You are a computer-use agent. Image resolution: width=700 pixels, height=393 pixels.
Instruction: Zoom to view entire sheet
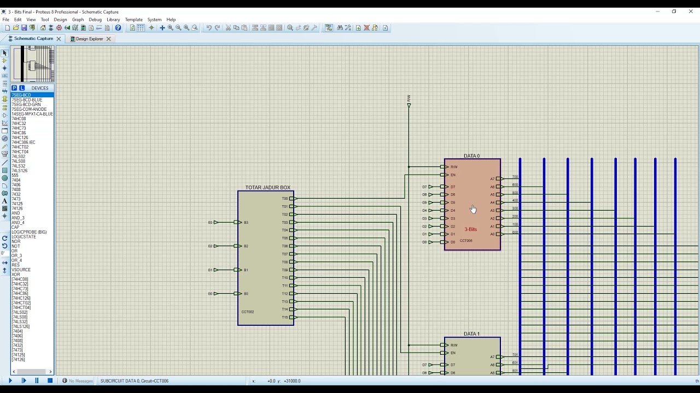pos(186,28)
